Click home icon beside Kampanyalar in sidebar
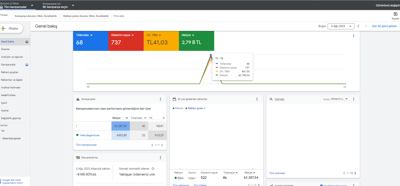The image size is (400, 186). pyautogui.click(x=27, y=65)
